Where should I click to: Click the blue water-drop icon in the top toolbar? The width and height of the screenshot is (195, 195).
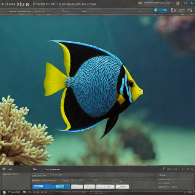coord(156,10)
